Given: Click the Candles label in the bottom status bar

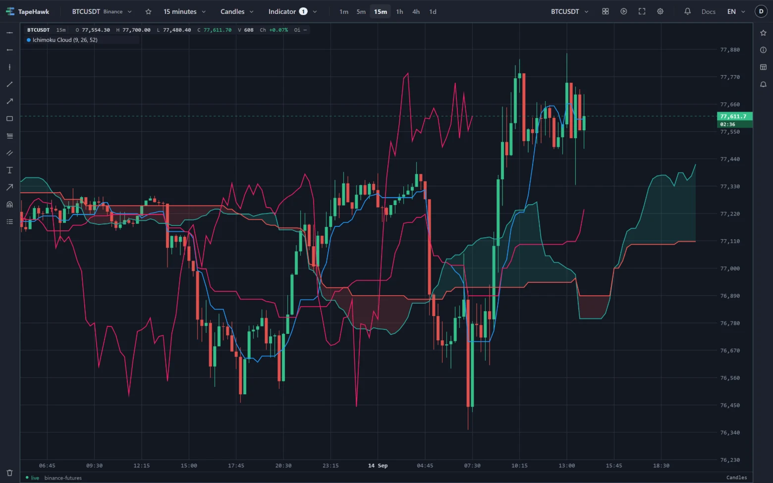Looking at the screenshot, I should pos(737,478).
